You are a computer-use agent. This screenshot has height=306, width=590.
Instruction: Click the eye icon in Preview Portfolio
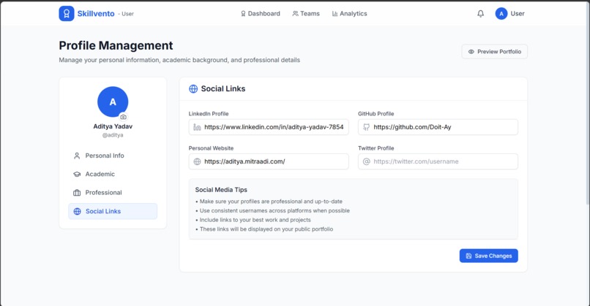pyautogui.click(x=471, y=52)
